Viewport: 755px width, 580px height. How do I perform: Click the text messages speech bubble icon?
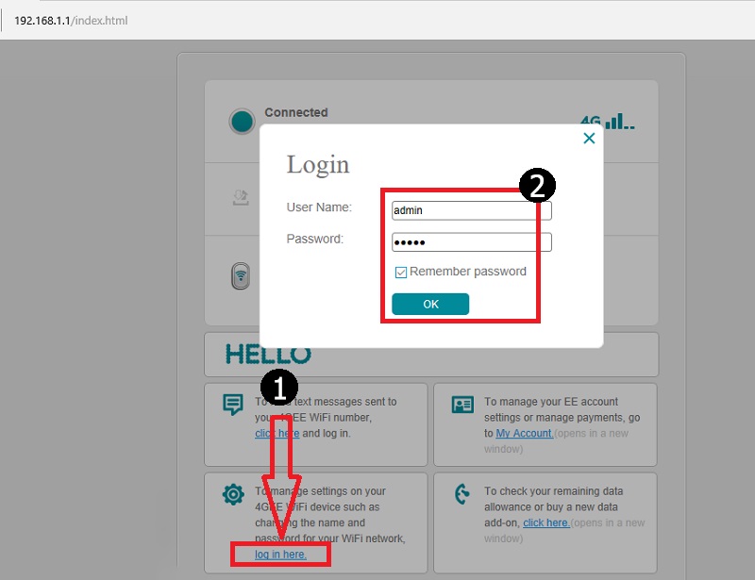232,405
